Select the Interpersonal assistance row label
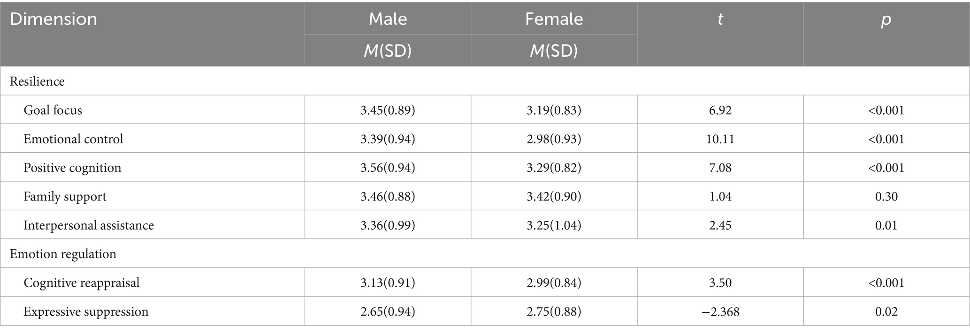Screen dimensions: 970x334 pos(89,225)
